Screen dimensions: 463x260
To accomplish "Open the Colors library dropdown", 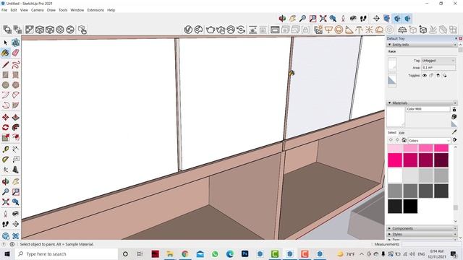I will point(429,141).
